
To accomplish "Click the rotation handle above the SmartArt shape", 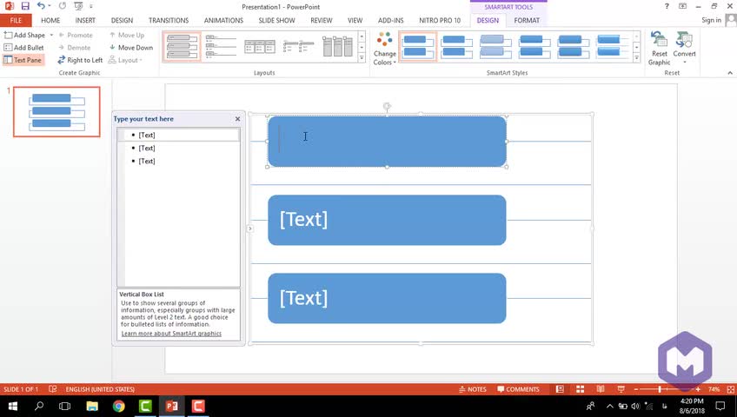I will coord(387,106).
